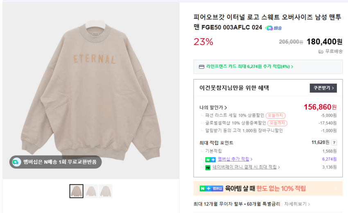The image size is (348, 213).
Task: Click the question mark help icon
Action: (x=334, y=143)
